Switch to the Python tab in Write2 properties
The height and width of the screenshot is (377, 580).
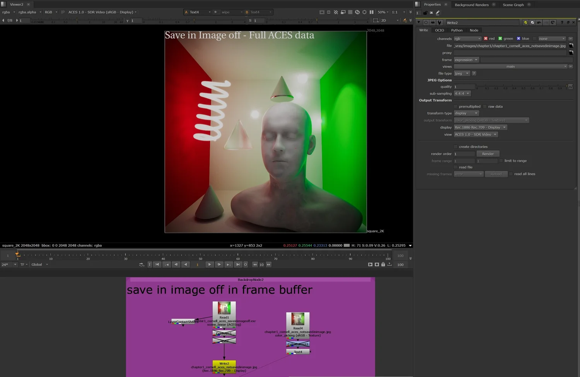pyautogui.click(x=457, y=30)
